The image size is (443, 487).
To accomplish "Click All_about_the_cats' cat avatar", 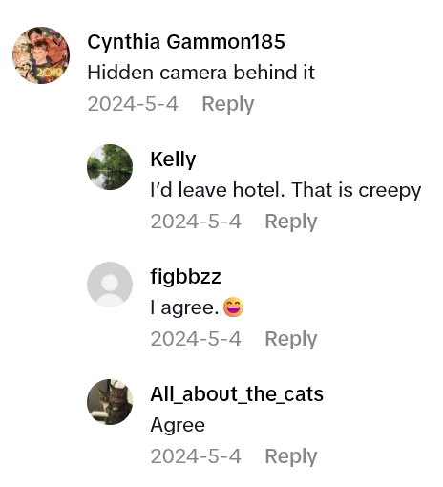I will pyautogui.click(x=110, y=402).
